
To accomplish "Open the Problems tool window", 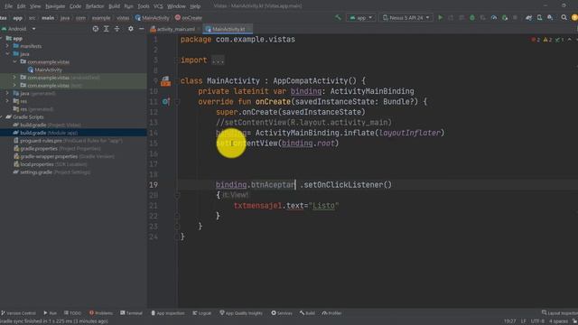I will pos(101,313).
